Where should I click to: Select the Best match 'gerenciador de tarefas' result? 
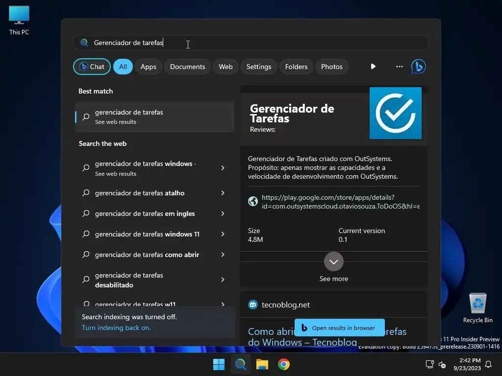pos(154,117)
